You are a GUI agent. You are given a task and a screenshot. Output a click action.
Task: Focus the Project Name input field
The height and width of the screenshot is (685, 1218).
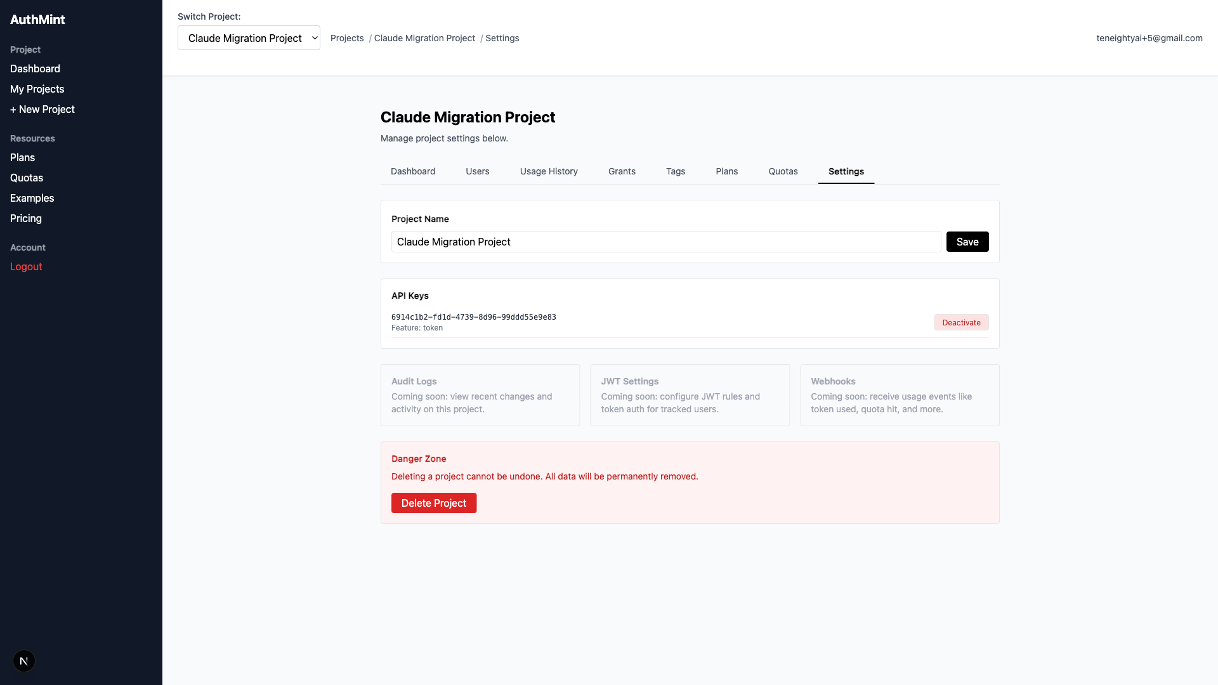[666, 242]
